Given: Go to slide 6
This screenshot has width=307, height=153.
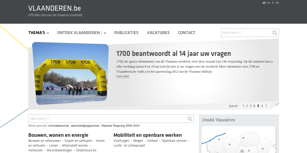Looking at the screenshot, I should [x=262, y=106].
